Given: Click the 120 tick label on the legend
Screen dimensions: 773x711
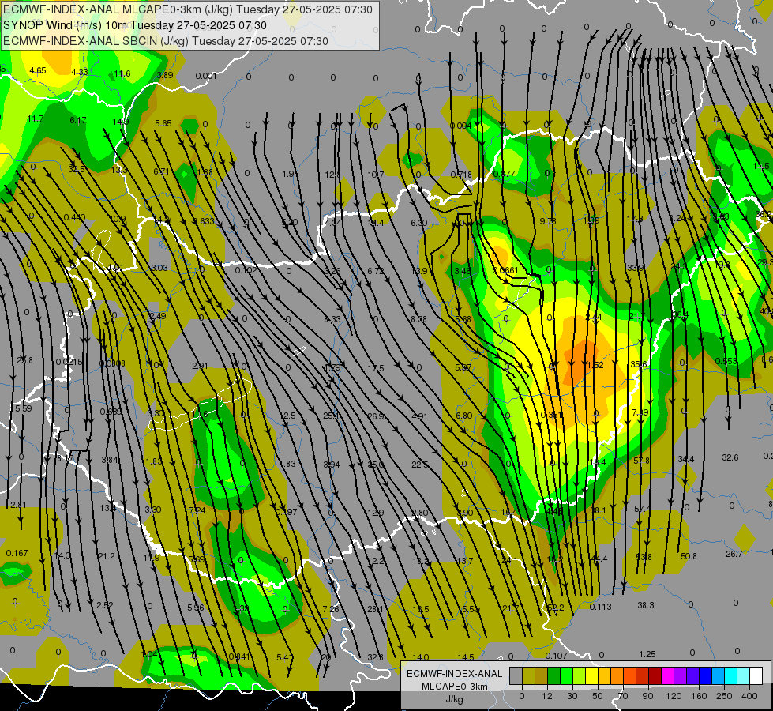Looking at the screenshot, I should (x=674, y=696).
